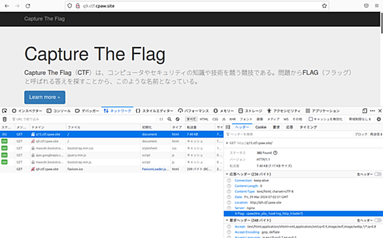
Task: Sort by the ドメイン column header
Action: [x=48, y=127]
